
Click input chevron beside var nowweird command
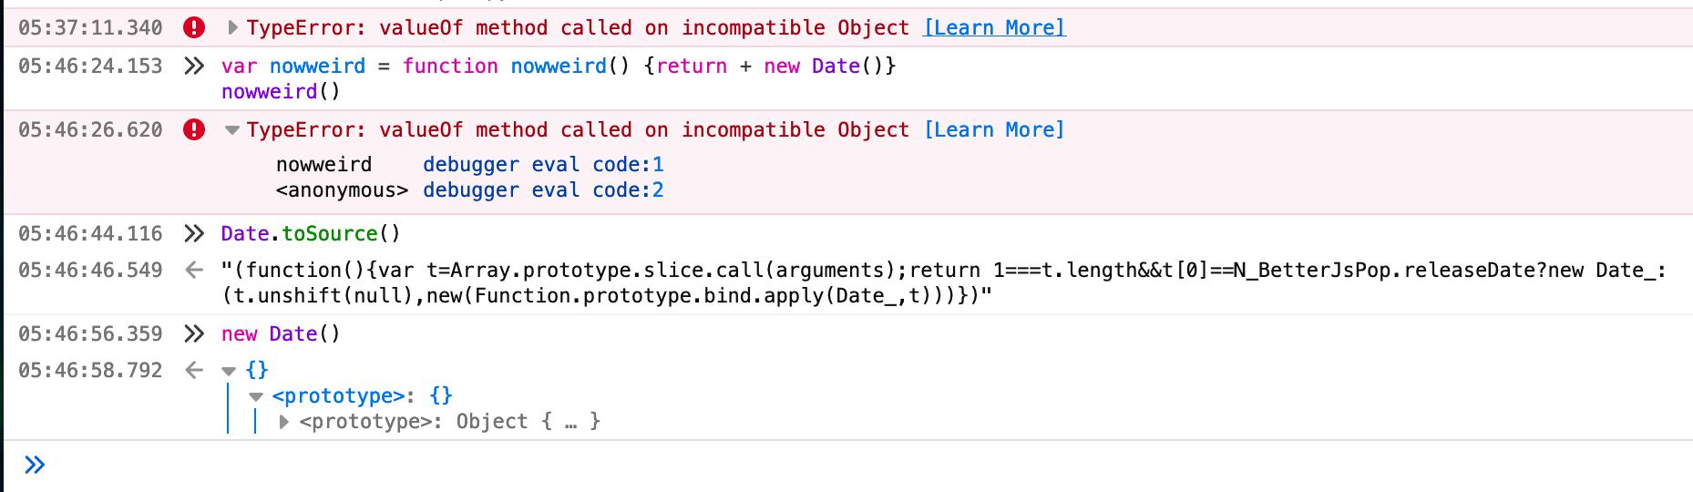[x=193, y=67]
